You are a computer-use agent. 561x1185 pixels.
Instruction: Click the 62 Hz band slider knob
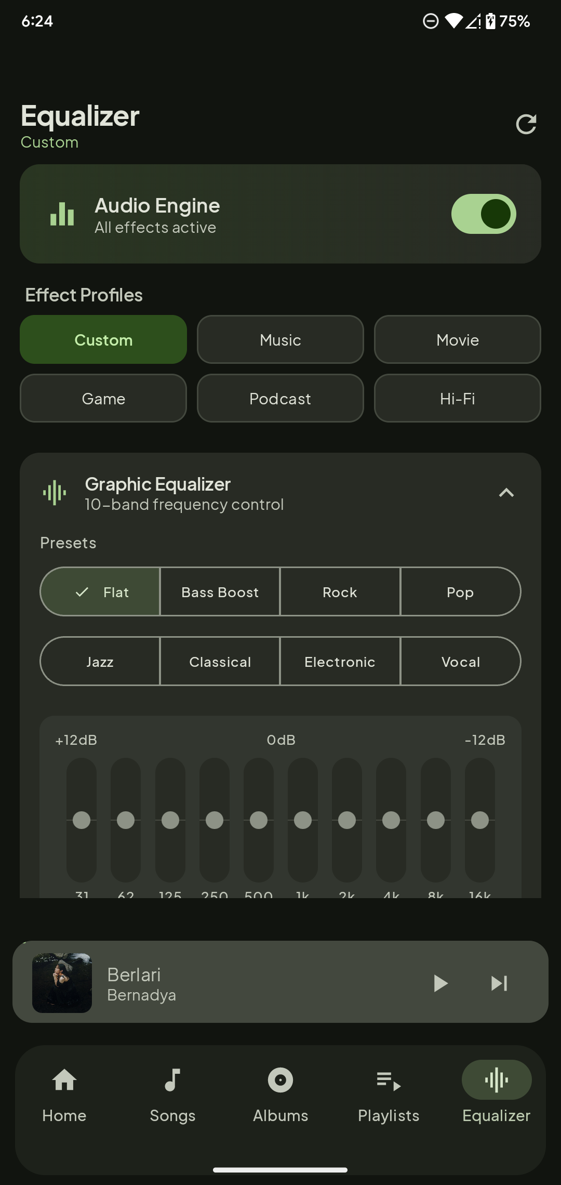(126, 820)
